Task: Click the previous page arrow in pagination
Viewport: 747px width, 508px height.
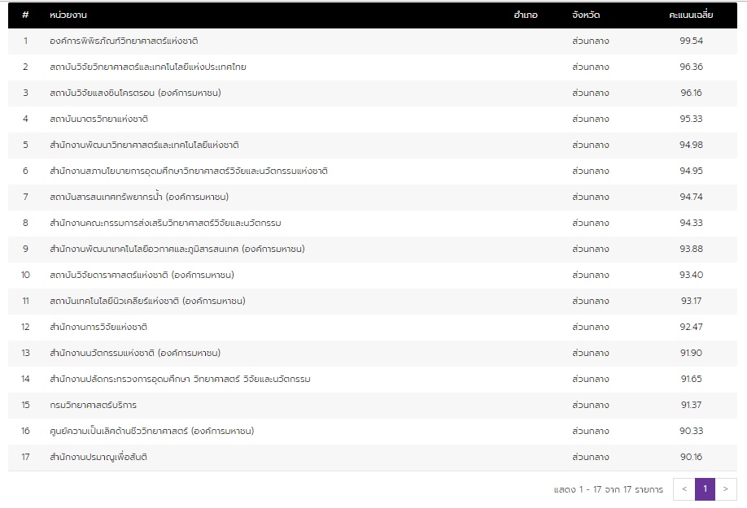Action: (684, 489)
